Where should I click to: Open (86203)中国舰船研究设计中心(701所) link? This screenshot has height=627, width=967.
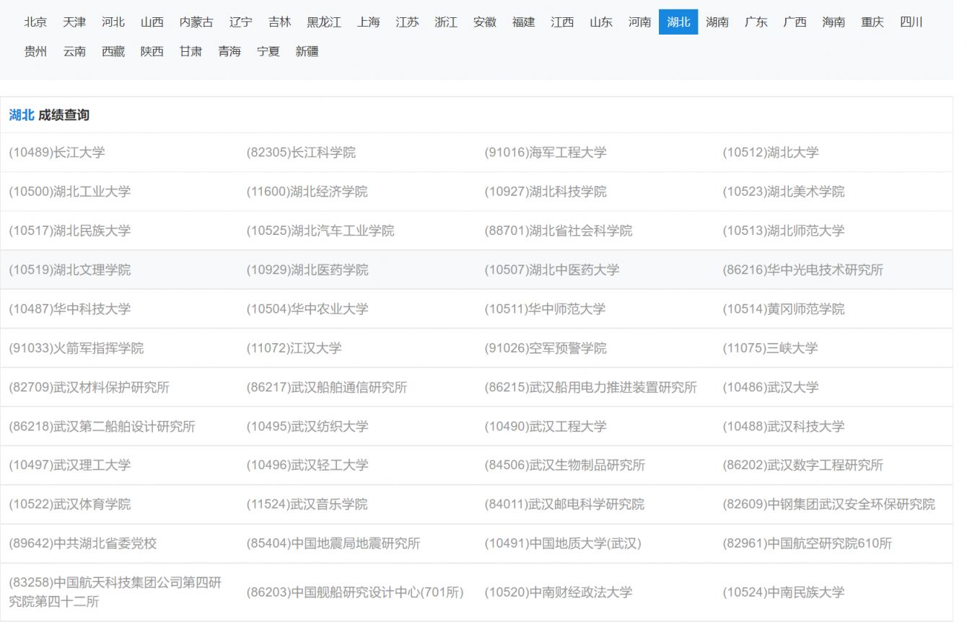[355, 592]
